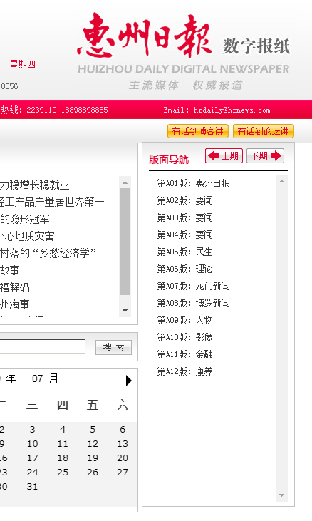Open the 有话到博客讲 blog button
Viewport: 312px width, 521px height.
[198, 131]
